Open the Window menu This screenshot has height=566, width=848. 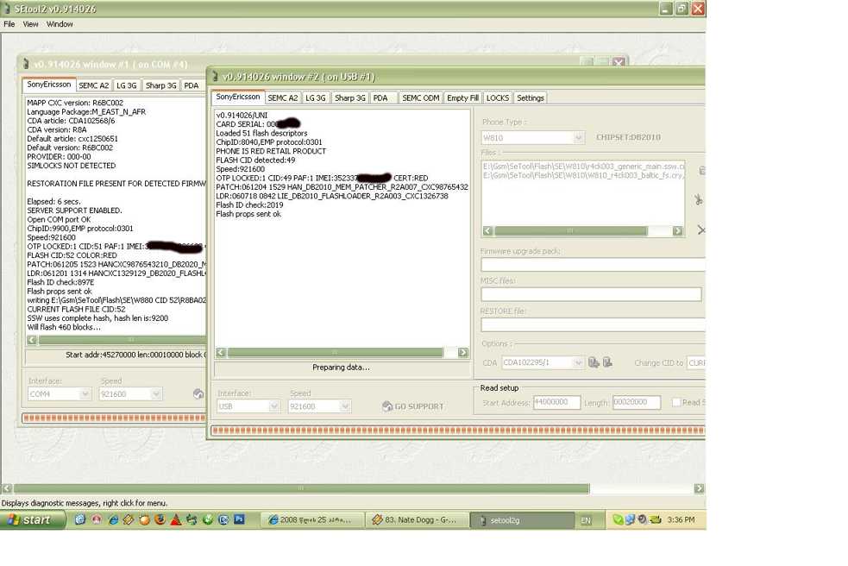[x=60, y=24]
